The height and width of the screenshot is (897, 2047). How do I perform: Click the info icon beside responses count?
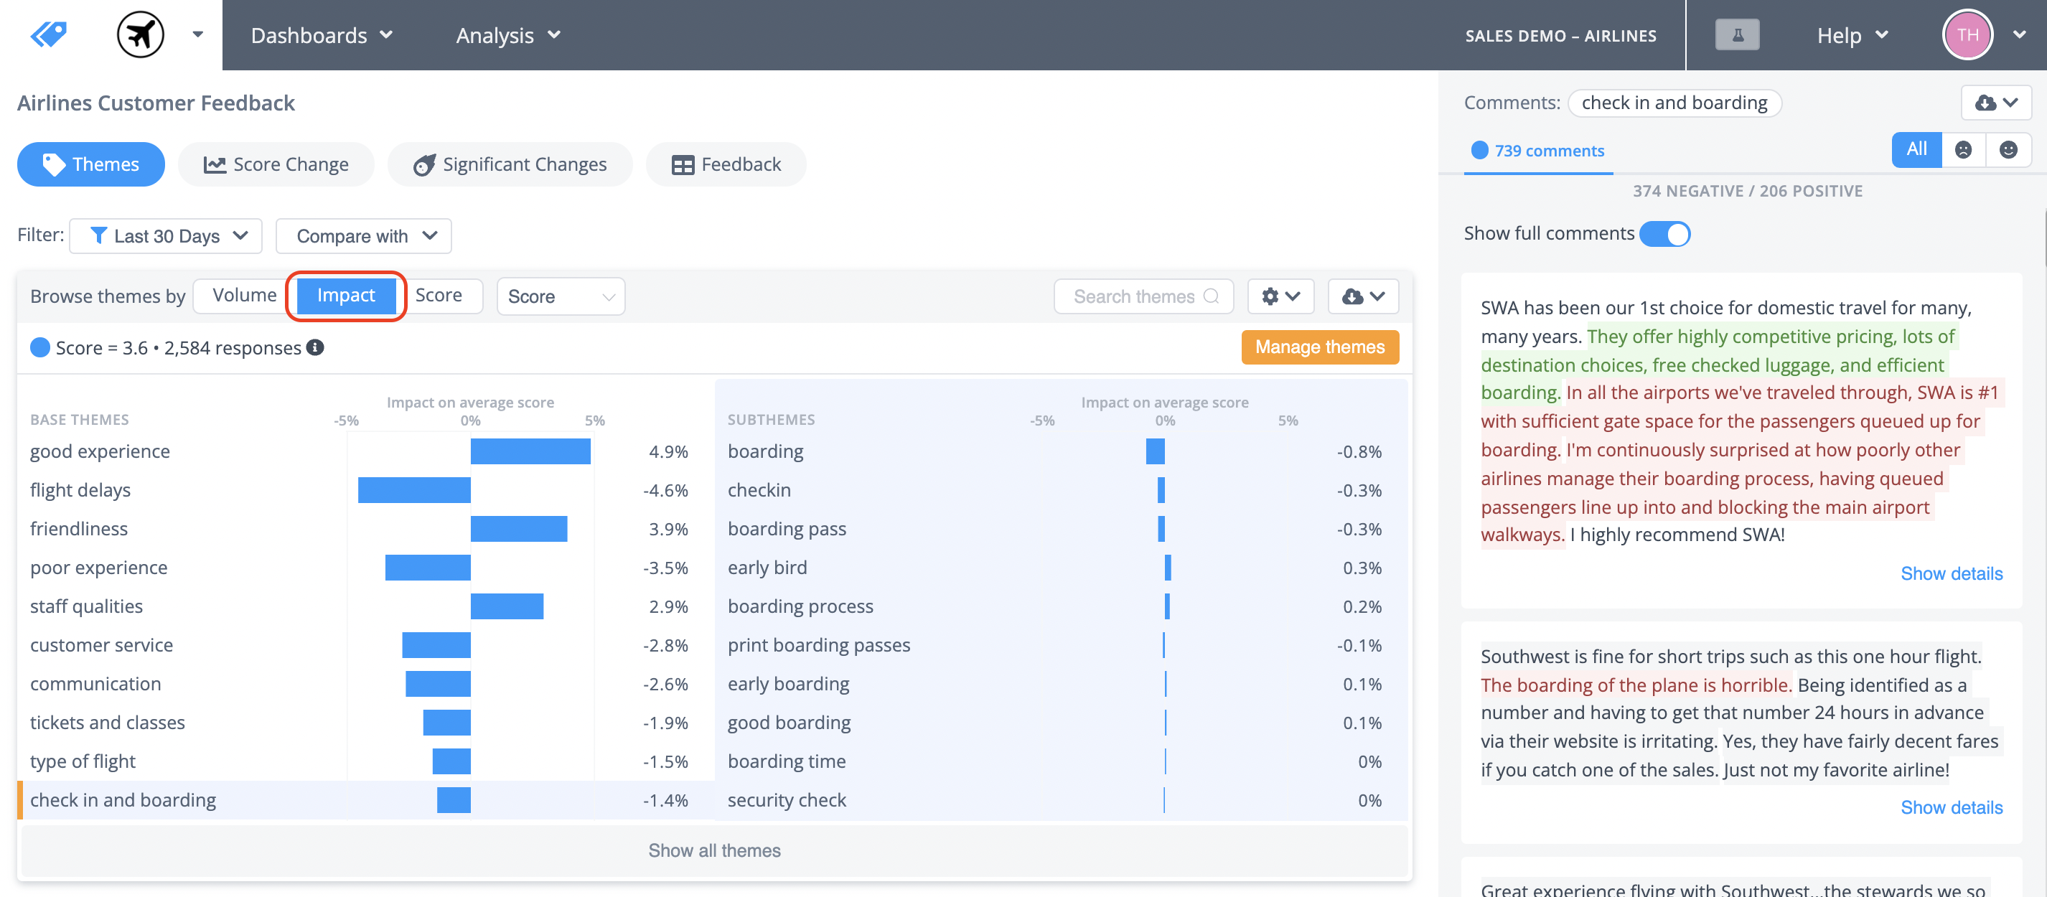tap(316, 347)
